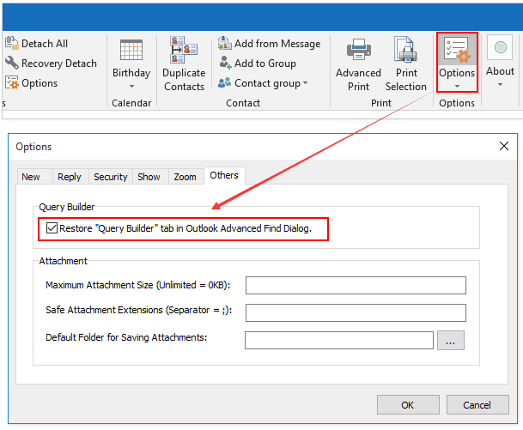
Task: Click the Duplicate Contacts icon
Action: coord(184,51)
